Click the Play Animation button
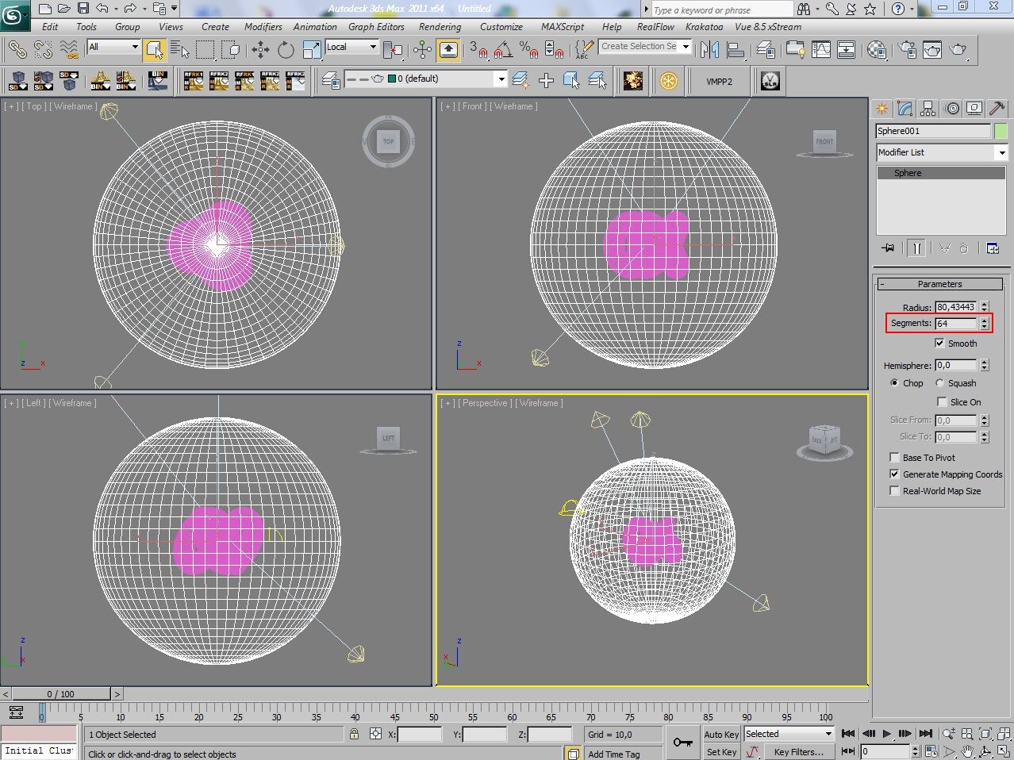This screenshot has width=1014, height=760. pyautogui.click(x=886, y=734)
